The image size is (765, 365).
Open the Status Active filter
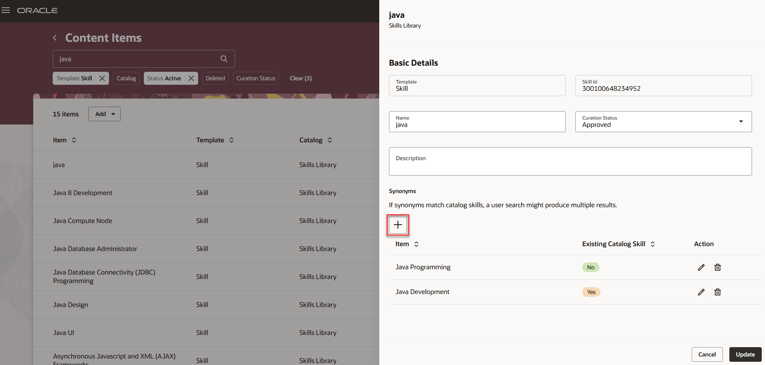point(164,78)
